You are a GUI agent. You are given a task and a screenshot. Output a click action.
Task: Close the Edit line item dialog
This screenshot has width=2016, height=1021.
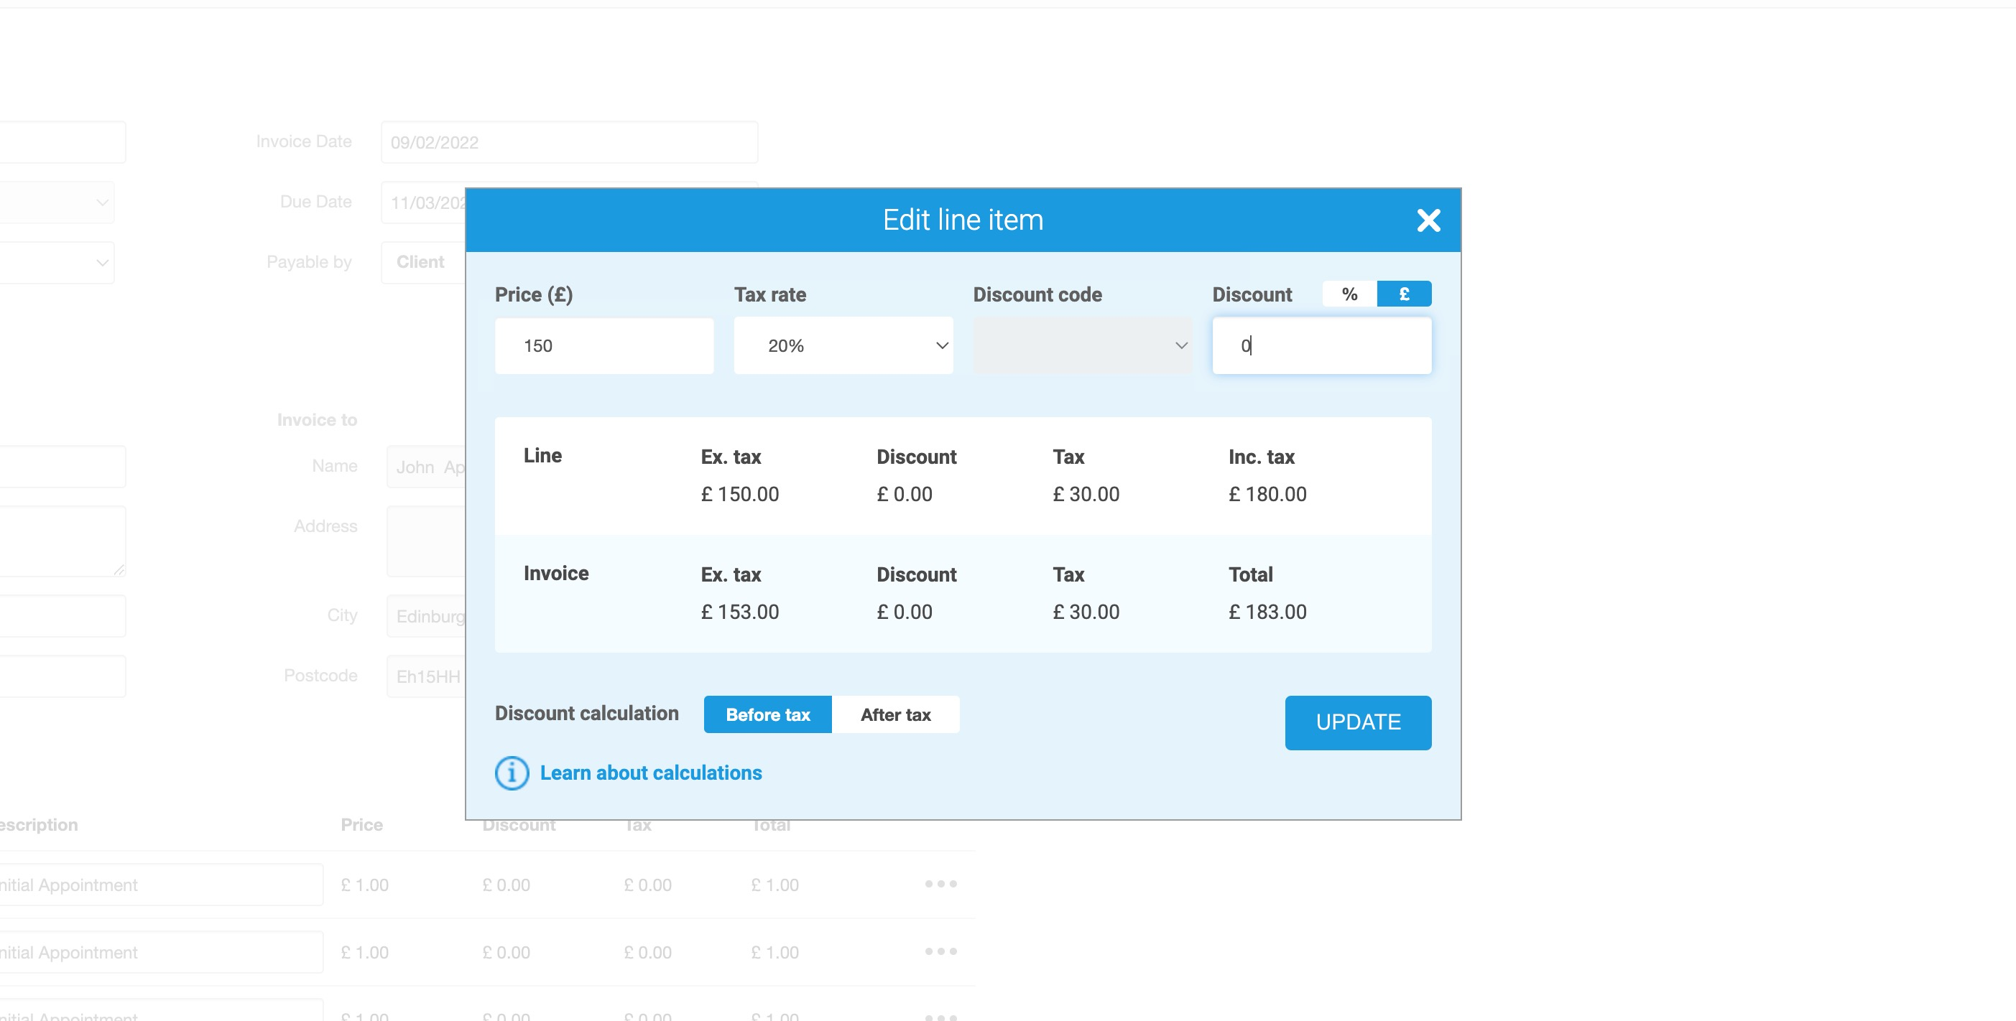click(x=1429, y=220)
